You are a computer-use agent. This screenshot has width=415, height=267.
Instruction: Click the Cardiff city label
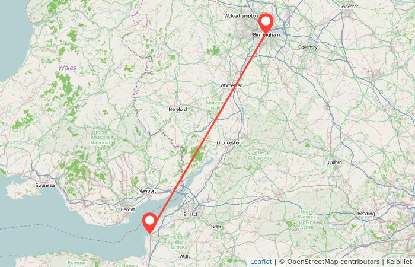point(128,209)
